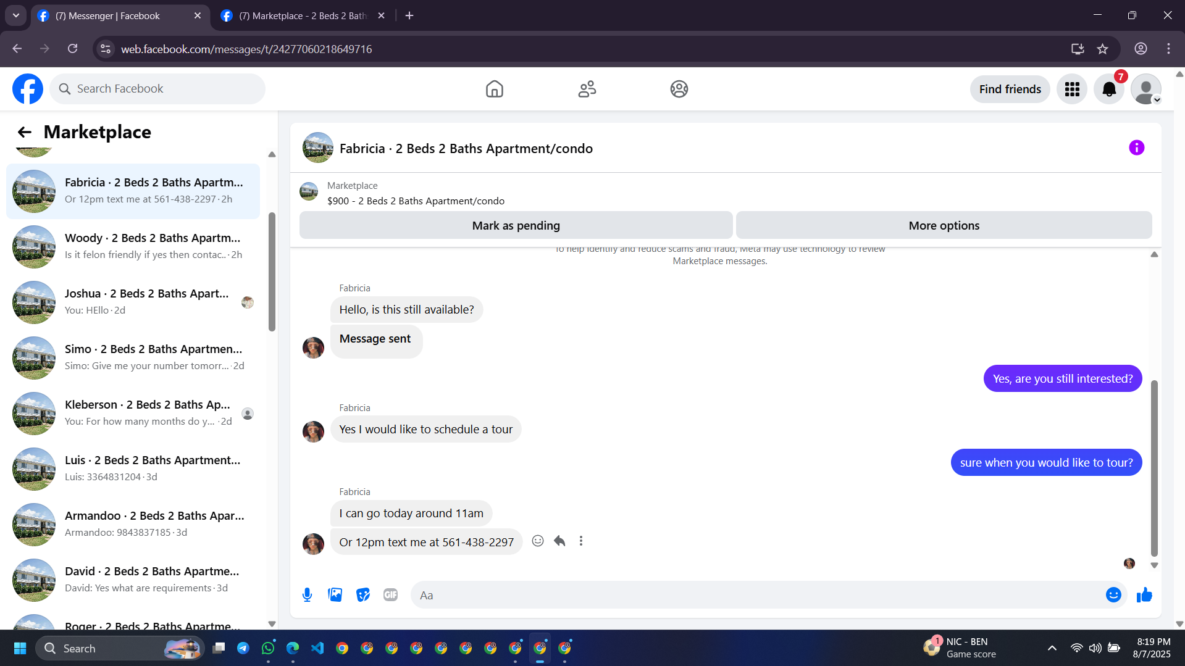Open the tab search dropdown
The height and width of the screenshot is (666, 1185).
point(16,15)
